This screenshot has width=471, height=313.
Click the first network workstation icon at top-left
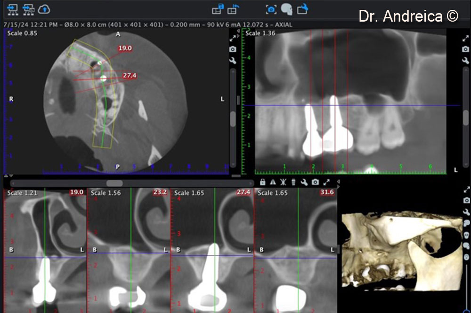[x=13, y=9]
